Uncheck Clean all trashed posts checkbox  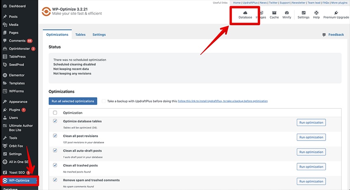[x=55, y=165]
